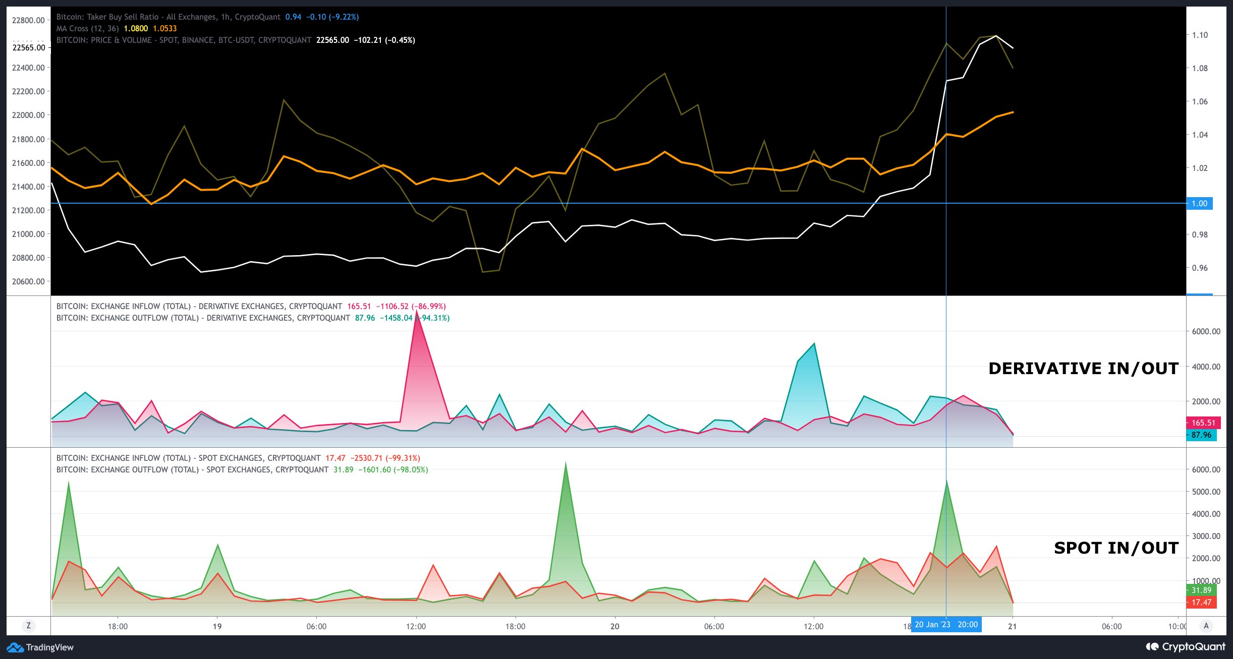Viewport: 1233px width, 659px height.
Task: Toggle the A auto-scale button
Action: (x=1206, y=626)
